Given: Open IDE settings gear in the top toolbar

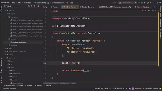Looking at the screenshot, I should (x=157, y=3).
